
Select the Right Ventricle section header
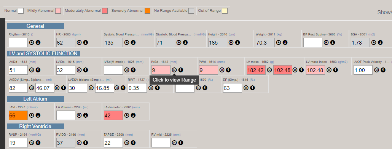pos(35,127)
